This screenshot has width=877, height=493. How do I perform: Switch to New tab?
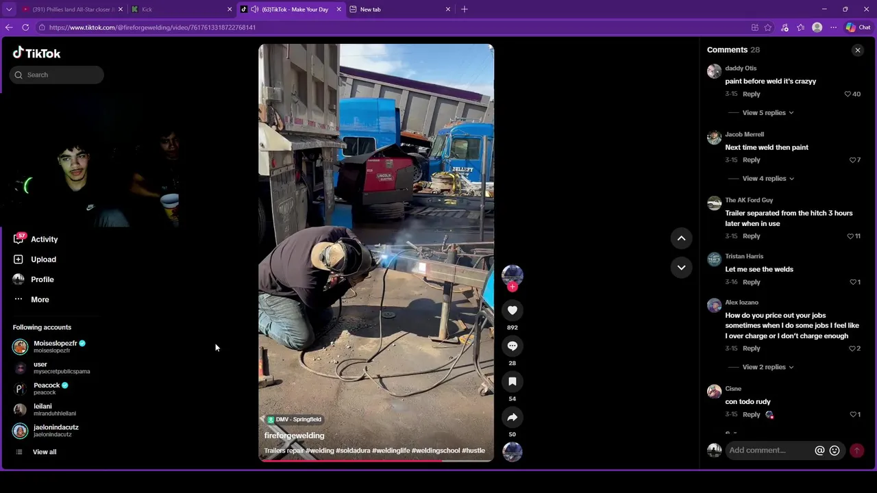(x=399, y=10)
